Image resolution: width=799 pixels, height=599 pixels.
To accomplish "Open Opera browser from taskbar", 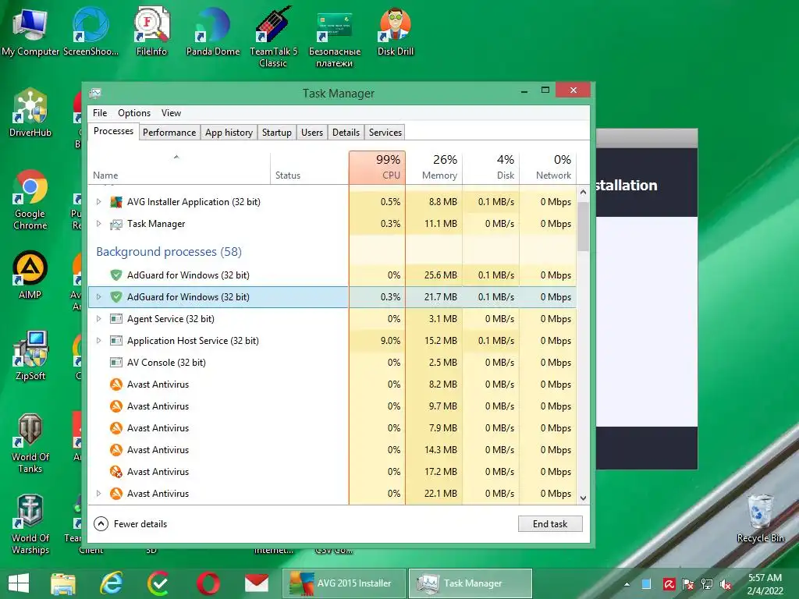I will [x=208, y=583].
